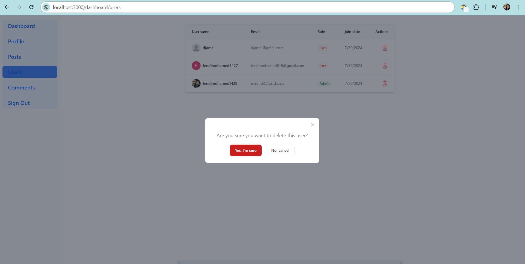The width and height of the screenshot is (525, 264).
Task: Go to Profile in the sidebar
Action: point(16,41)
